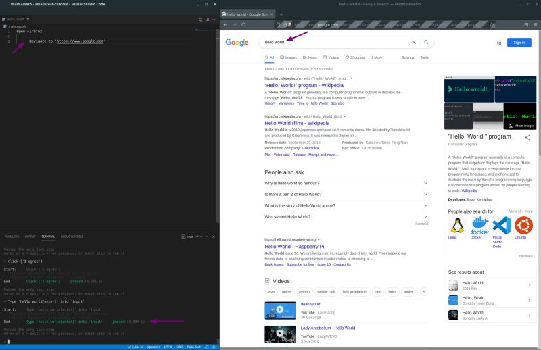
Task: Play the 'hello world' Louie Zong video thumbnail
Action: click(280, 310)
